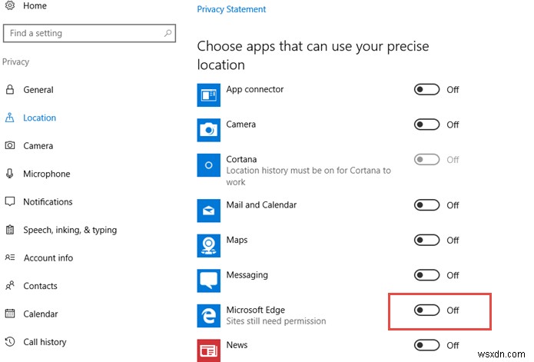Turn on location for Maps
Screen dimensions: 534x362
[427, 241]
